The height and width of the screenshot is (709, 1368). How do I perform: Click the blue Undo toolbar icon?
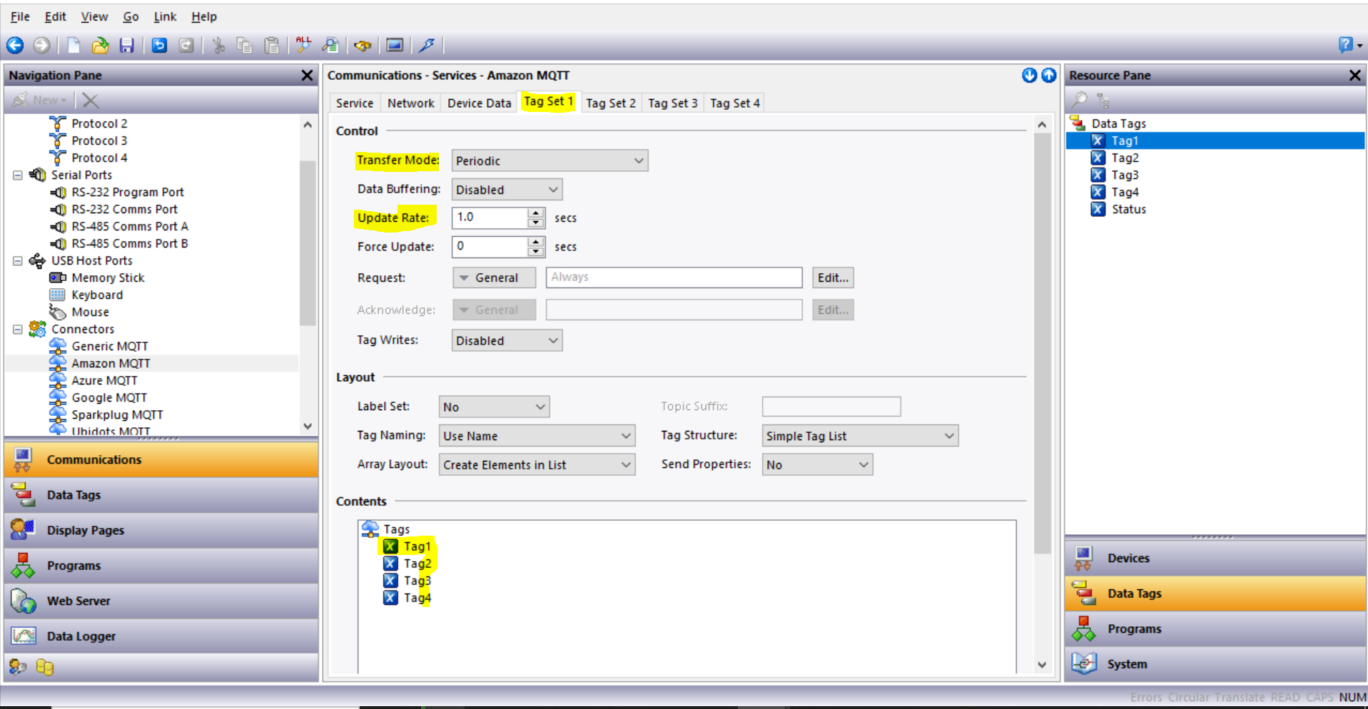tap(159, 46)
